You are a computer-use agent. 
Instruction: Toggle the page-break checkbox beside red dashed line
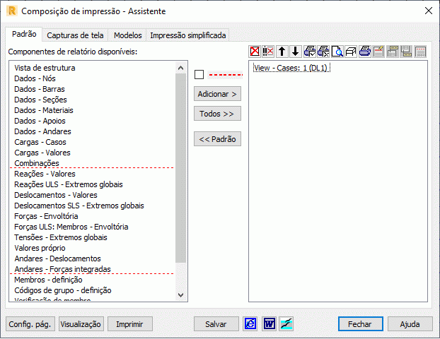199,75
